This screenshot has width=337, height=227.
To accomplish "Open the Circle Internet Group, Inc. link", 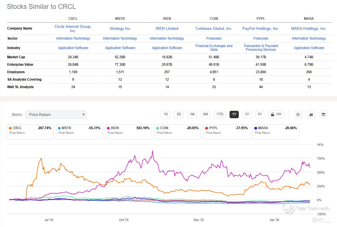I will point(73,29).
